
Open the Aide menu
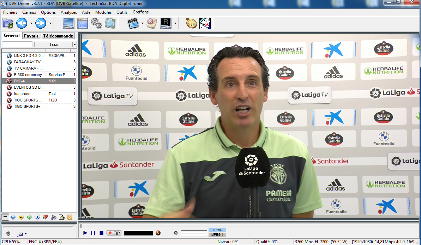86,12
